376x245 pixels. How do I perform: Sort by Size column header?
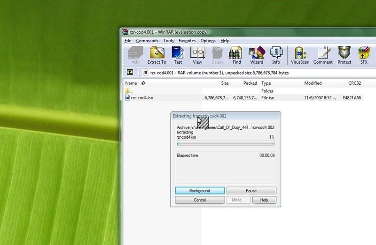[x=216, y=83]
